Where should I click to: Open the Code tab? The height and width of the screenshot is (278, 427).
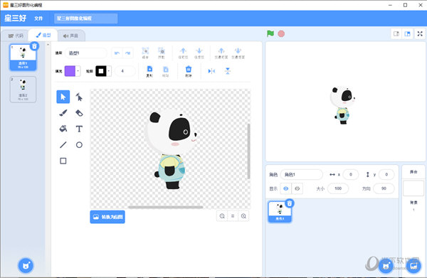coord(16,36)
